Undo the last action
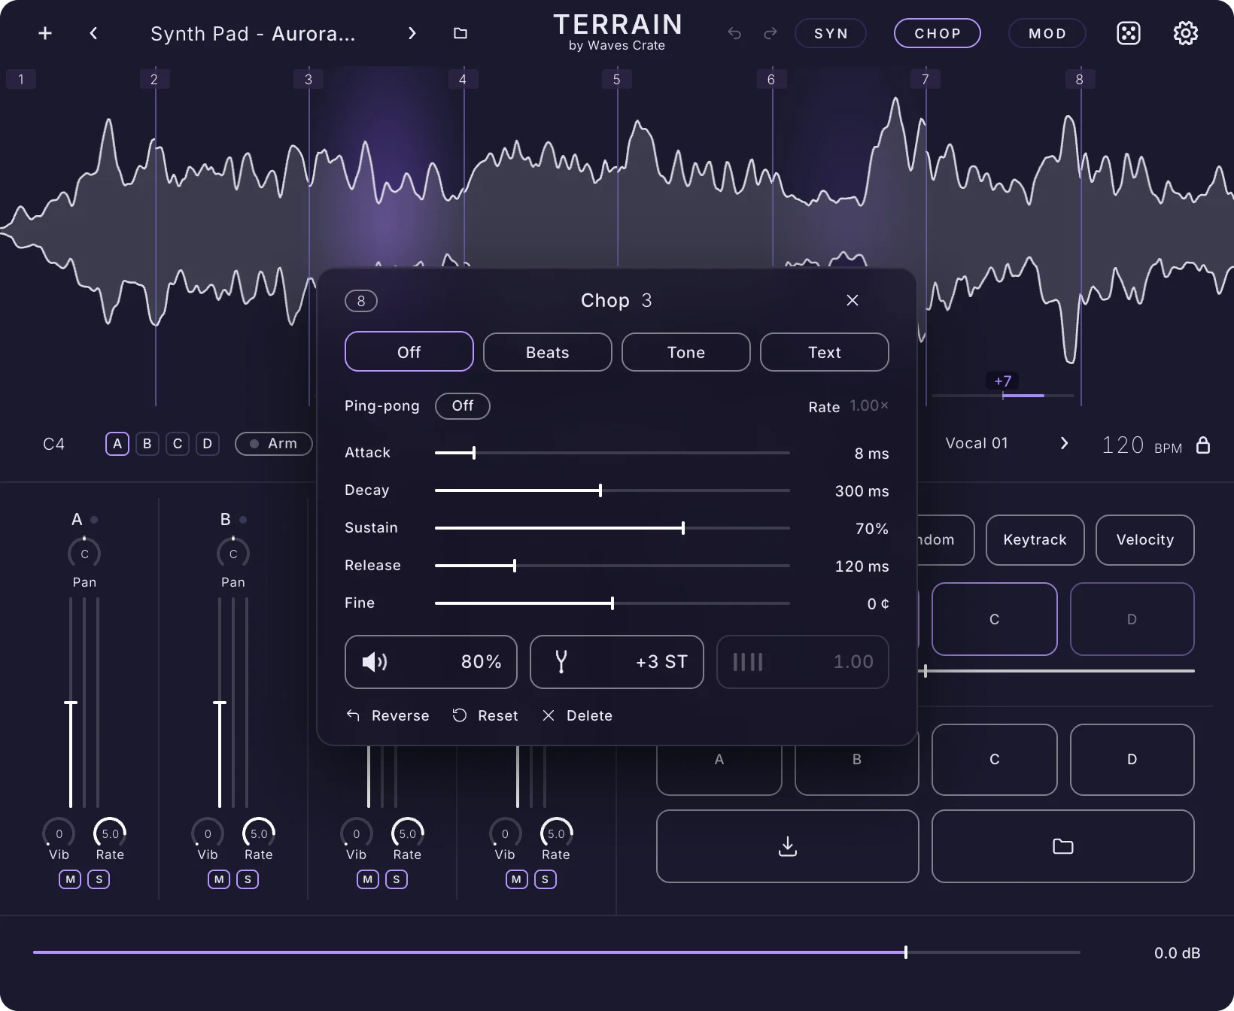1234x1011 pixels. (734, 33)
